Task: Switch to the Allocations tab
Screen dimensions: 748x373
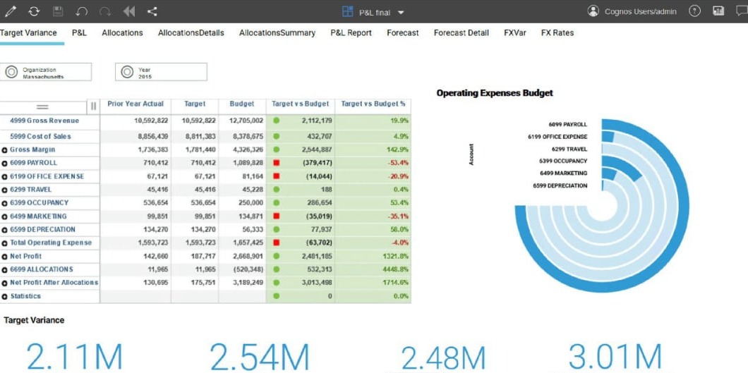Action: (x=122, y=33)
